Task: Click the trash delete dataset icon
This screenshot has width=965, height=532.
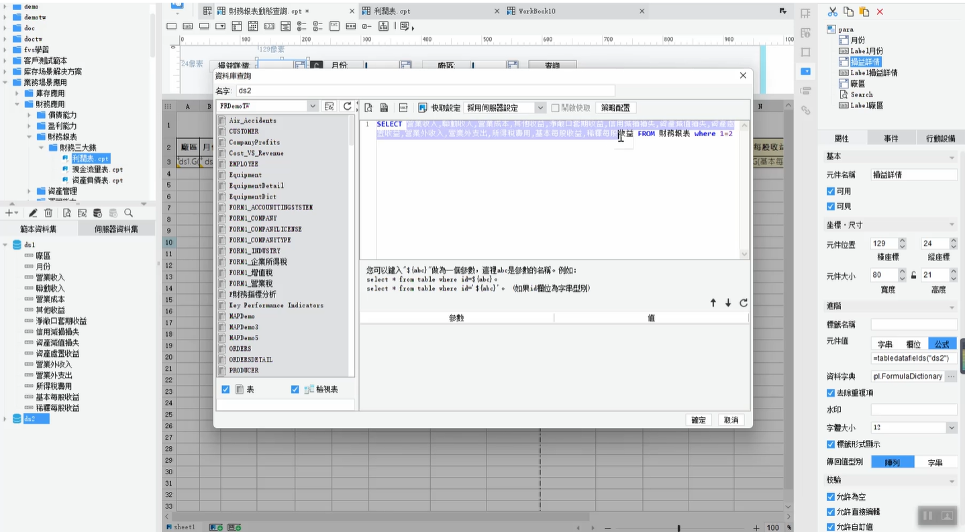Action: click(48, 213)
